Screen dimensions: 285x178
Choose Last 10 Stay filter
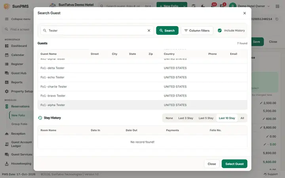pyautogui.click(x=227, y=118)
